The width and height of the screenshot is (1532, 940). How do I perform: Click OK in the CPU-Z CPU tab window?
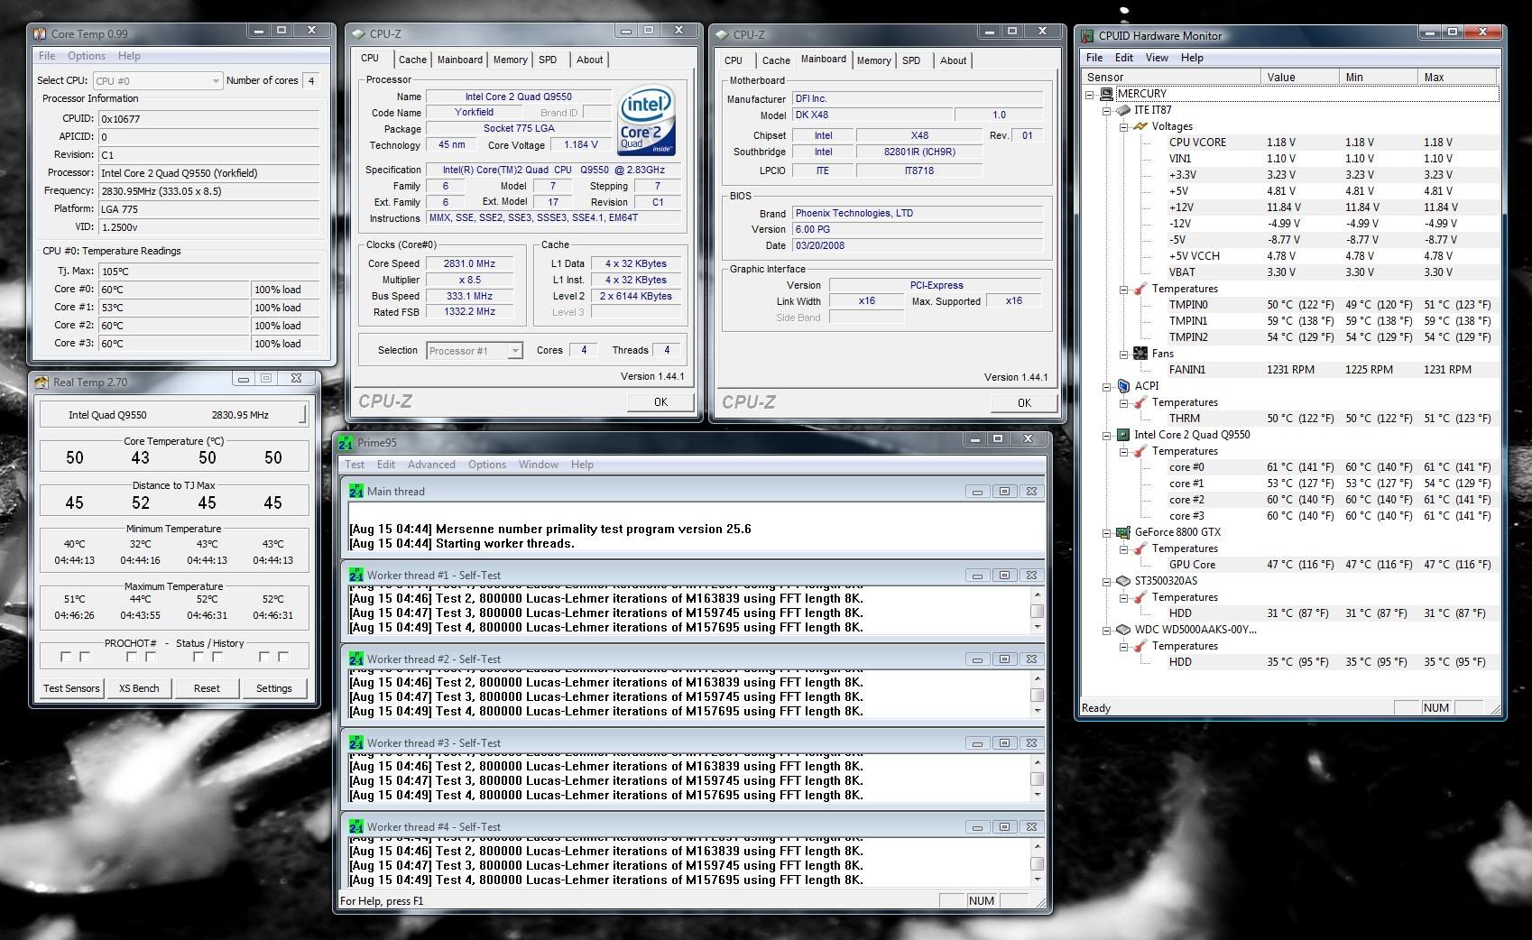[x=660, y=402]
